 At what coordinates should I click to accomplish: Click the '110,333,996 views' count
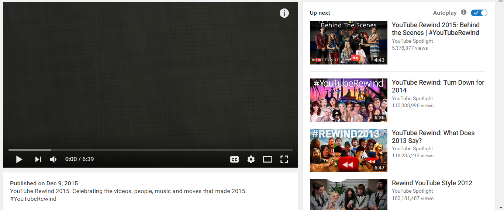click(x=412, y=105)
